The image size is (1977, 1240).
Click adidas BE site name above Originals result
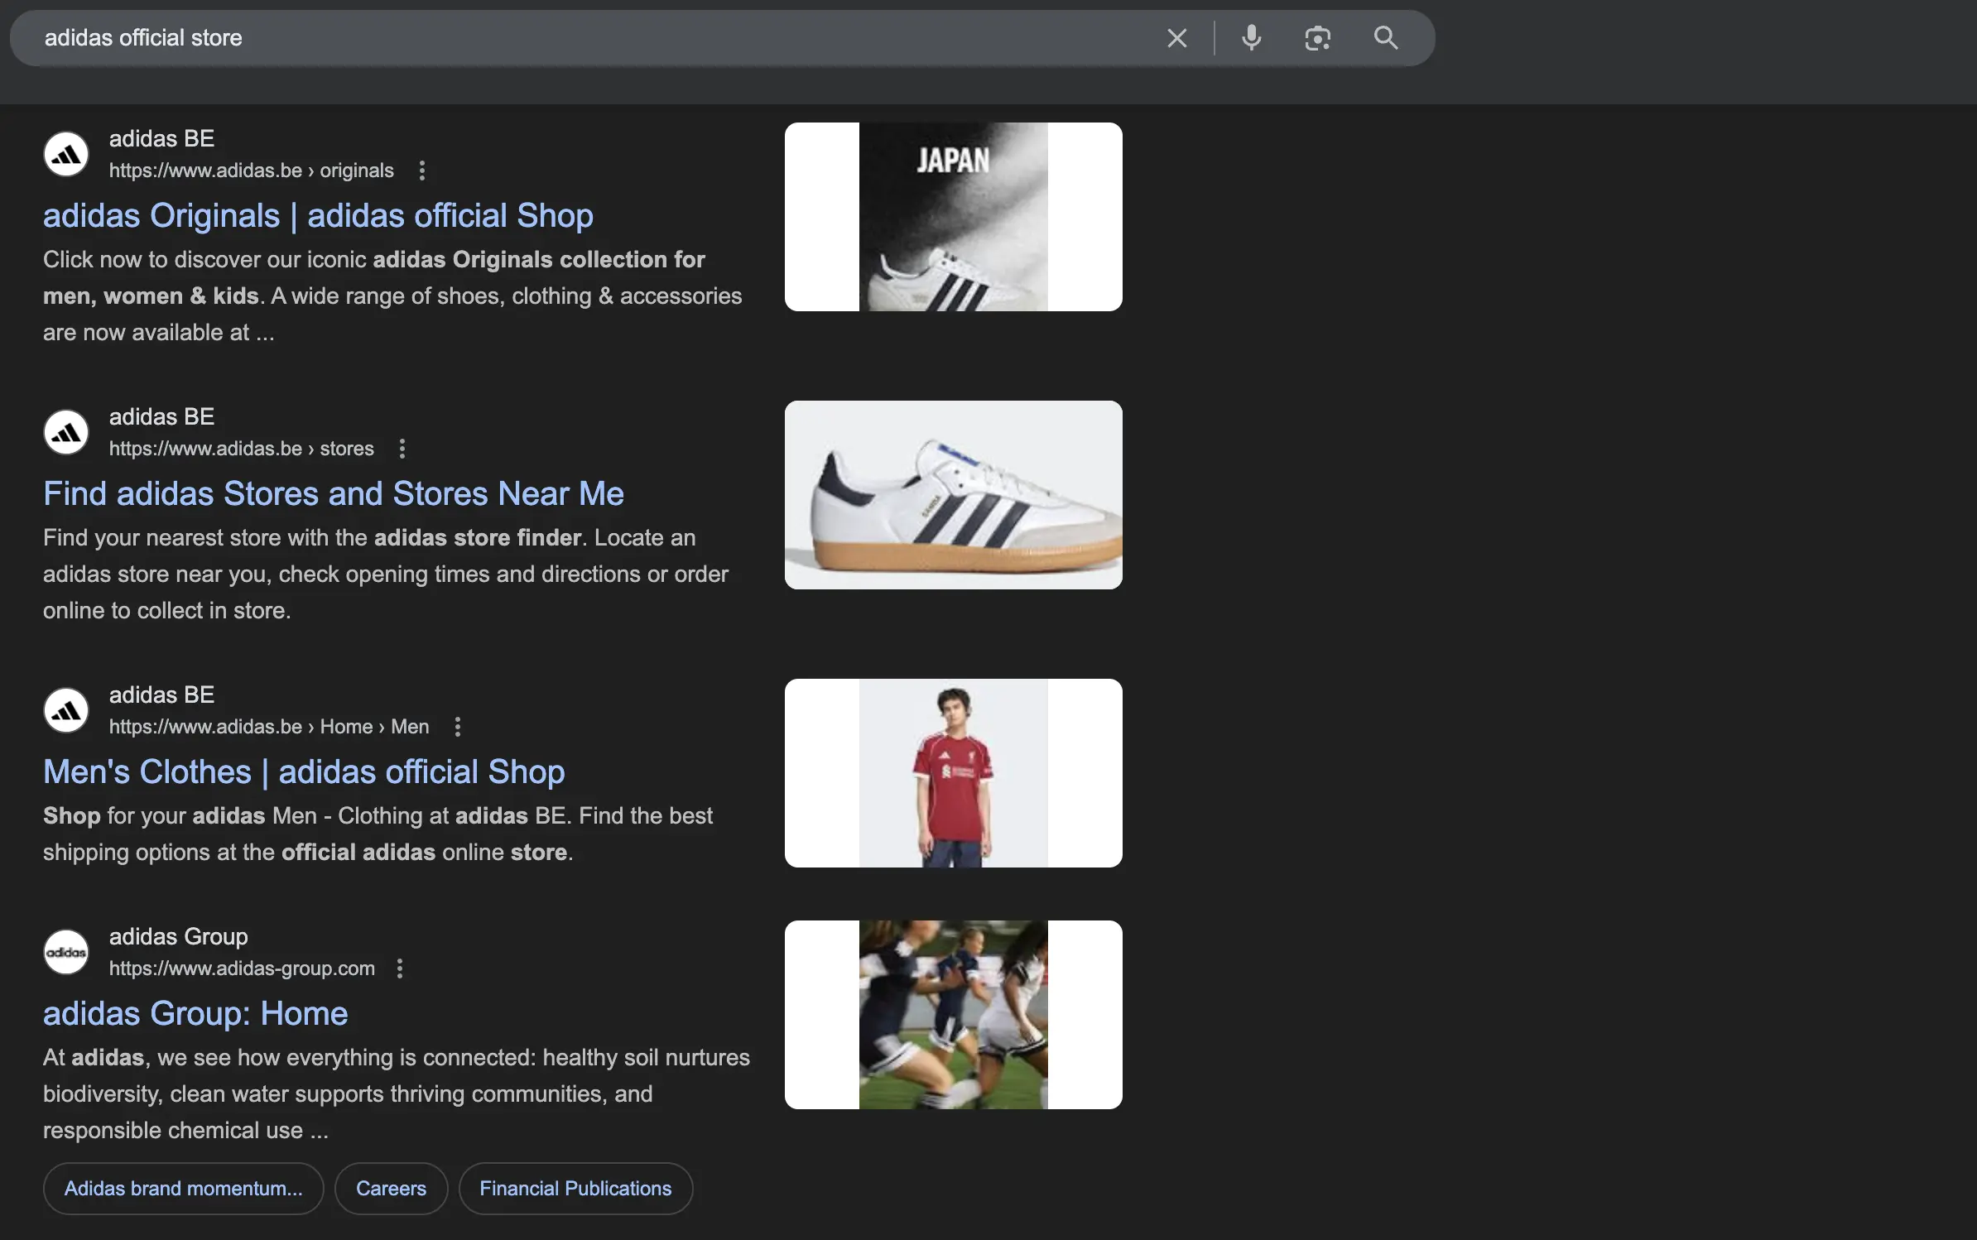tap(161, 138)
